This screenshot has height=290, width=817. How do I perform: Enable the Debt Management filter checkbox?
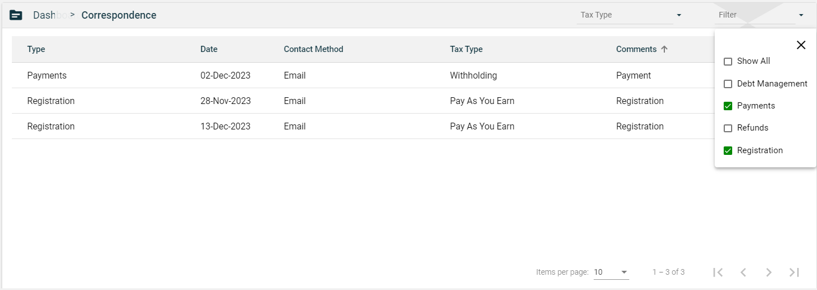tap(728, 84)
